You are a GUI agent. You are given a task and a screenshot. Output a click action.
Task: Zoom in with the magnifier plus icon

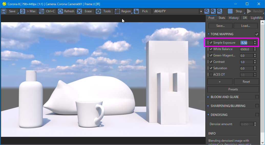pyautogui.click(x=207, y=11)
